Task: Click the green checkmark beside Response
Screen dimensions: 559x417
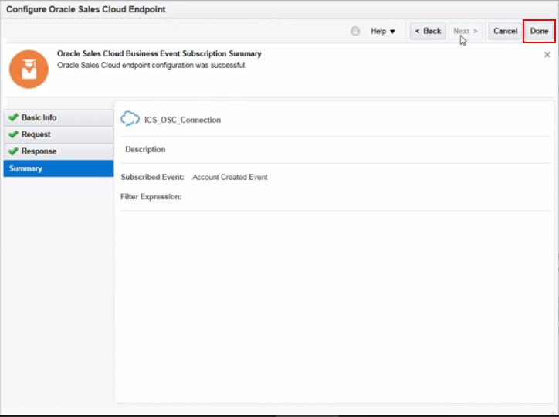Action: (13, 152)
